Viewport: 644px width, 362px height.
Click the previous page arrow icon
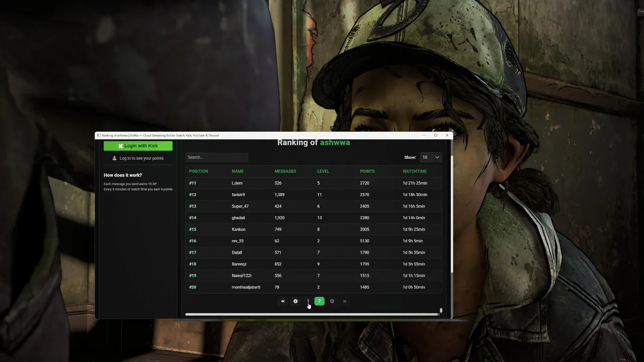click(295, 301)
